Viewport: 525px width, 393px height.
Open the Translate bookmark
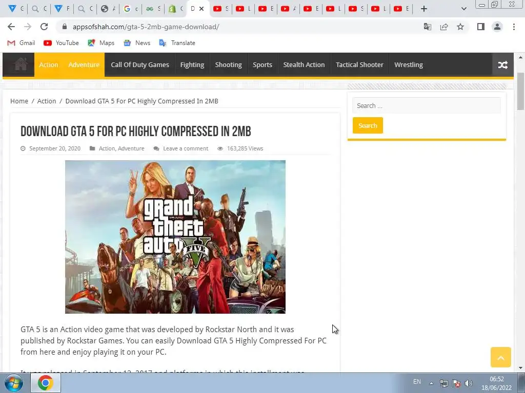click(x=177, y=43)
